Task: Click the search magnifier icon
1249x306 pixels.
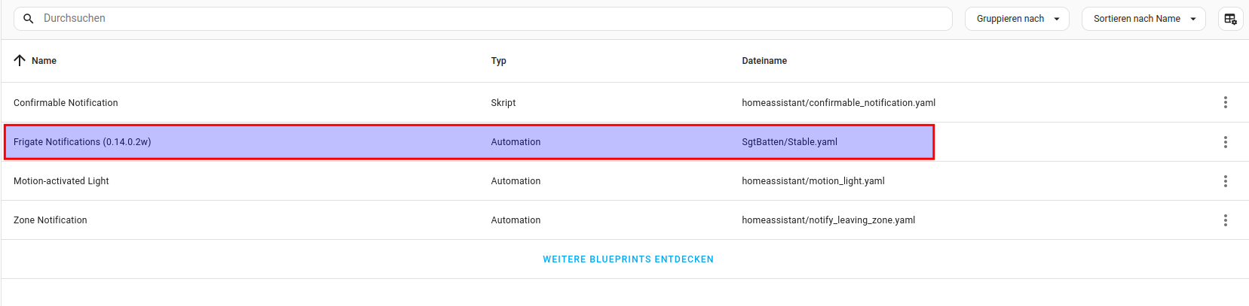Action: coord(29,19)
